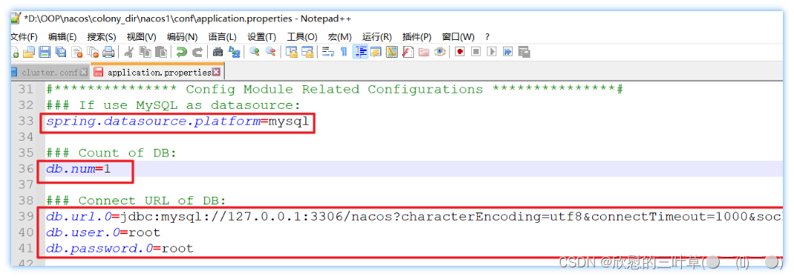This screenshot has width=794, height=277.
Task: Print the document using the printer icon
Action: [x=108, y=52]
